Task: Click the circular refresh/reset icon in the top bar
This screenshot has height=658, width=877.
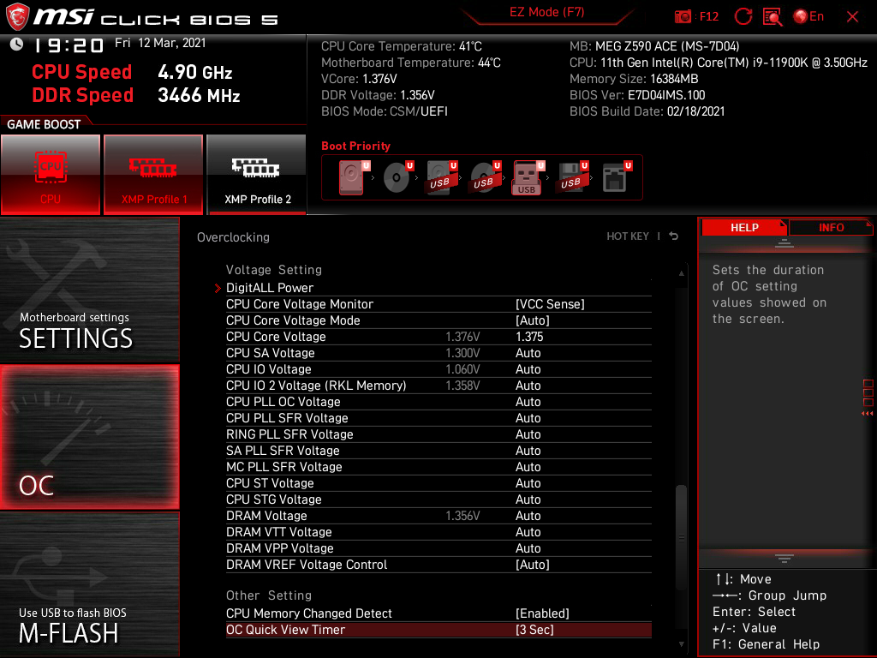Action: click(743, 17)
